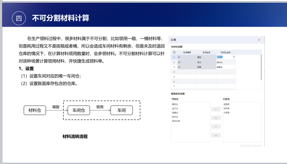Click the double right arrow move-all button
Viewport: 287px width, 164px height.
[x=216, y=118]
